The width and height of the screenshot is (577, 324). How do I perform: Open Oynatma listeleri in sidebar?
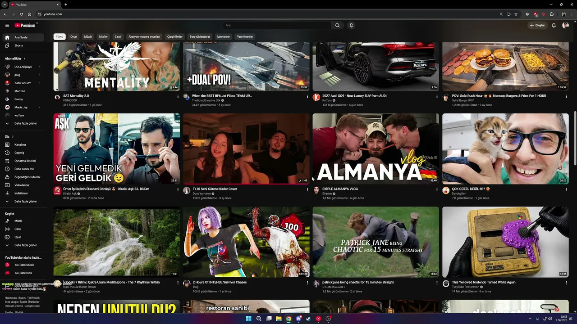point(24,161)
